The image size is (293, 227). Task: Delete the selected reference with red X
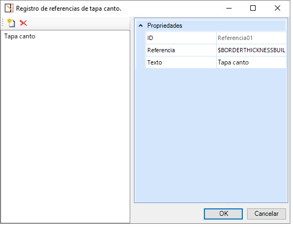23,23
